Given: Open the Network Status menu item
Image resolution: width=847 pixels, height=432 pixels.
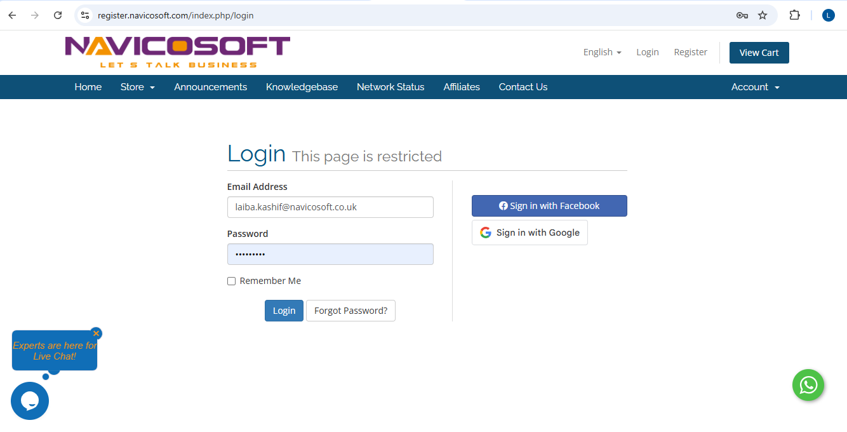Looking at the screenshot, I should (390, 87).
